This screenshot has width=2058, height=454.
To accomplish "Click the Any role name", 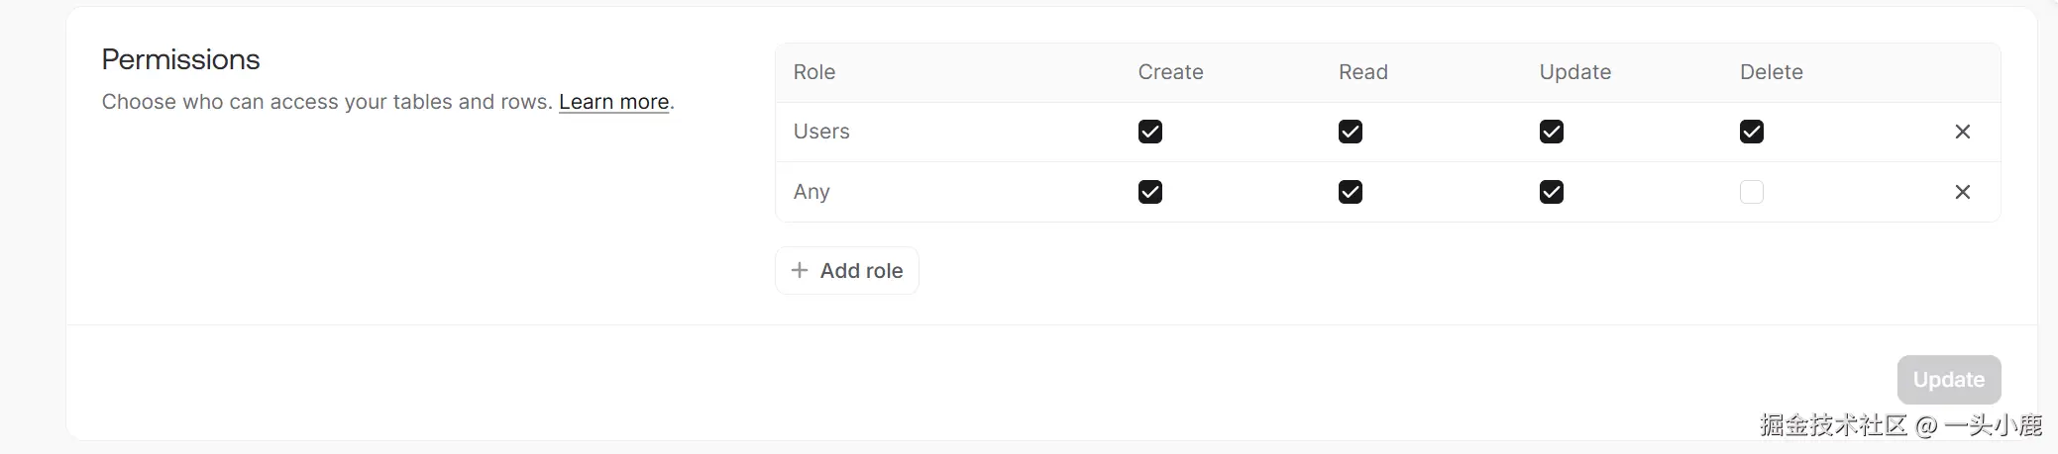I will coord(812,192).
